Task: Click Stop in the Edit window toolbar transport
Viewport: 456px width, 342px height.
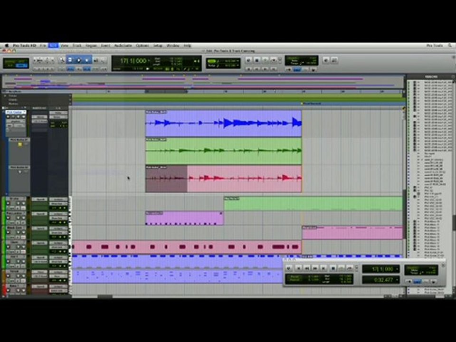Action: coord(256,60)
